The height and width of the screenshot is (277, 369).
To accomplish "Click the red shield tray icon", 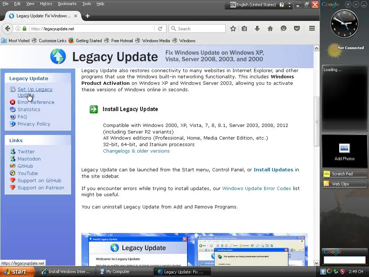I will pyautogui.click(x=342, y=272).
